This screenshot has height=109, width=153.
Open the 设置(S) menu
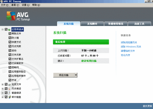pos(26,5)
